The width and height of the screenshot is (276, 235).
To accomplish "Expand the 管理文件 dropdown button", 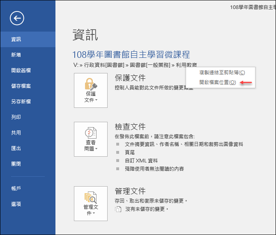I will tap(91, 203).
